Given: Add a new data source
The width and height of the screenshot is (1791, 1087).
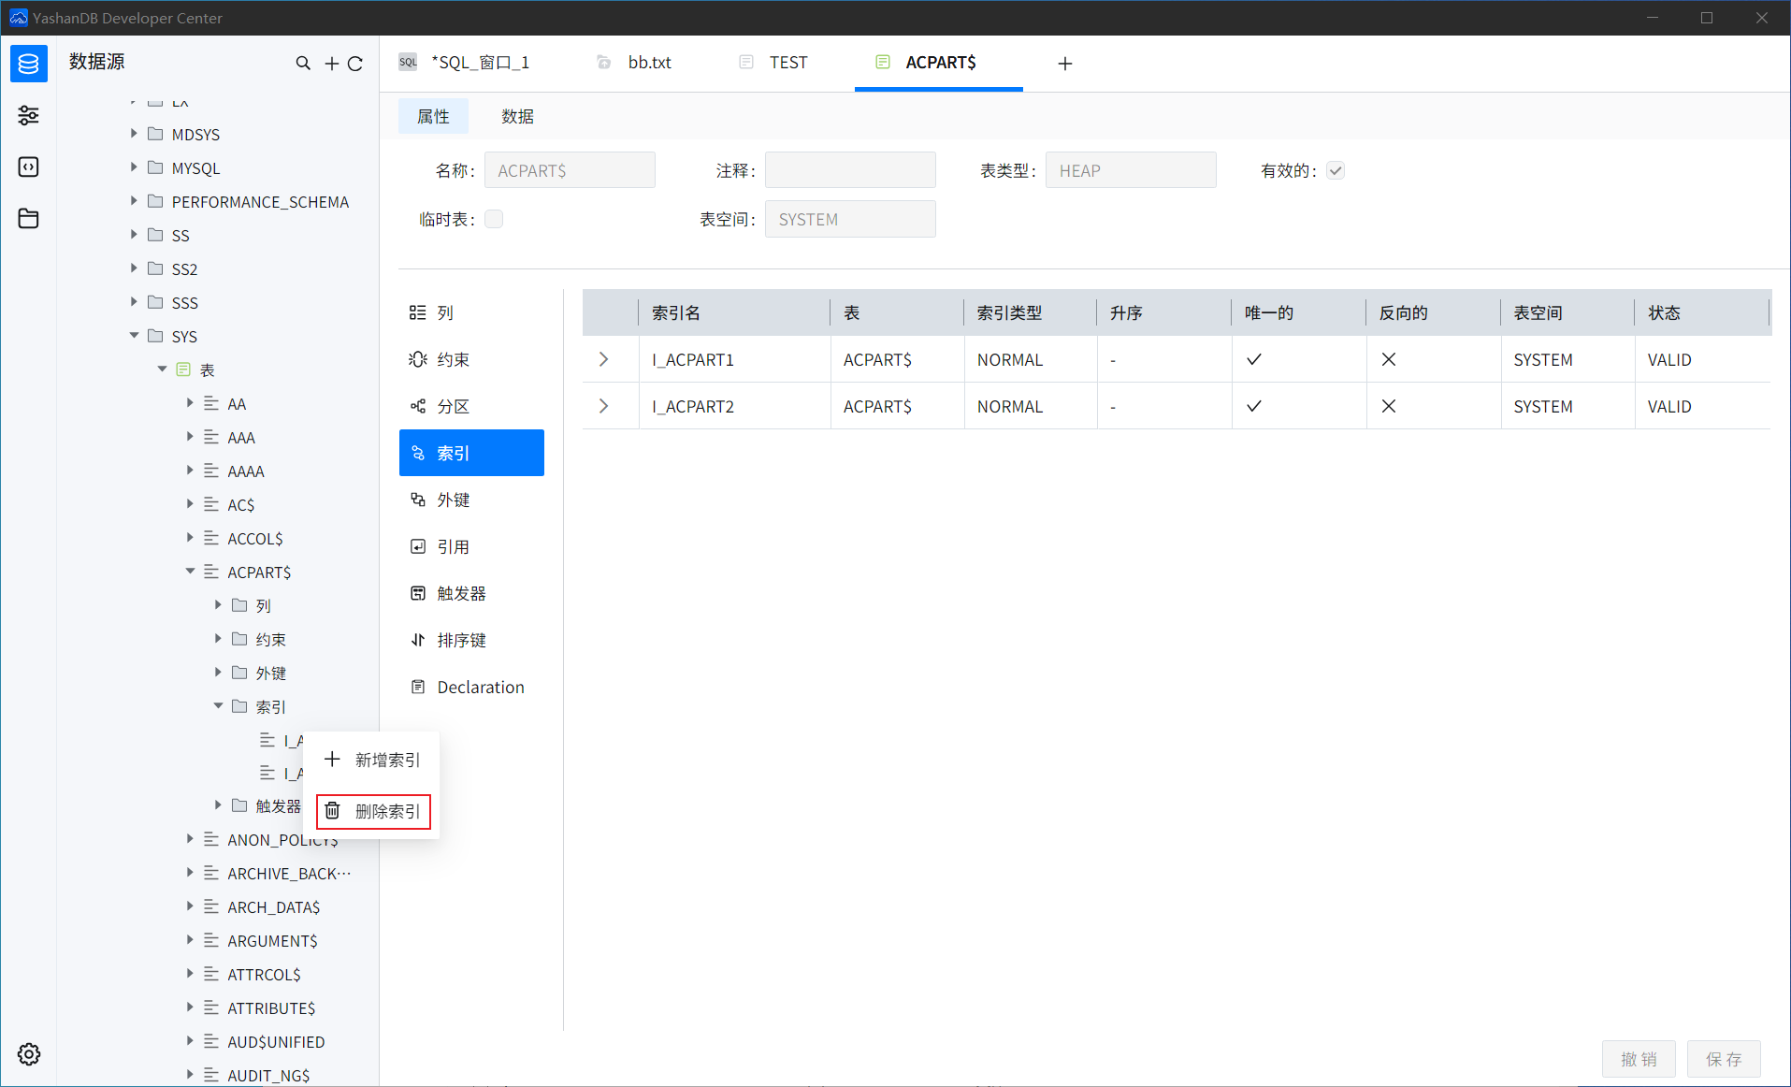Looking at the screenshot, I should (331, 64).
